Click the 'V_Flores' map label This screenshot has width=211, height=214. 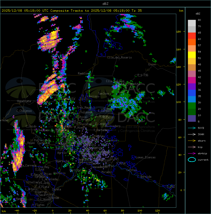(x=38, y=205)
